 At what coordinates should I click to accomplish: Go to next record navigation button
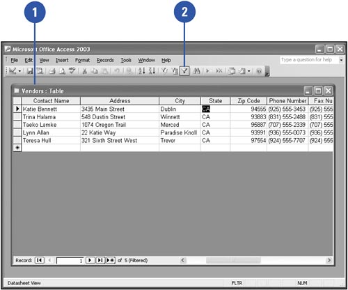click(x=90, y=260)
